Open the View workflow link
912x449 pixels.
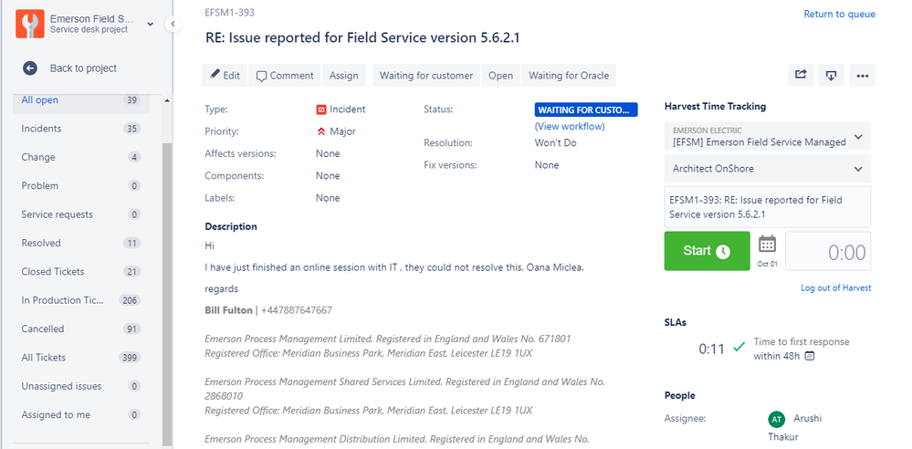pyautogui.click(x=570, y=126)
